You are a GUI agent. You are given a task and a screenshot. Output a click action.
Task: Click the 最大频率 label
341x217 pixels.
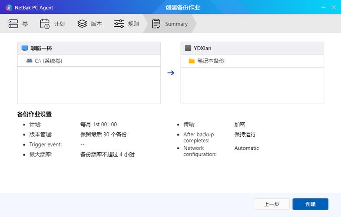[41, 155]
